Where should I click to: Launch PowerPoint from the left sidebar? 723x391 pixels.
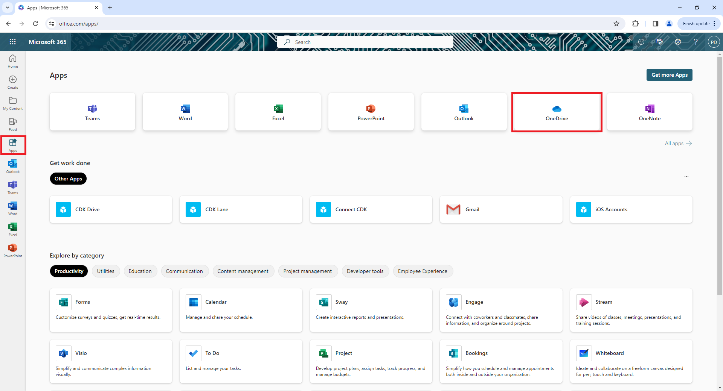click(13, 250)
